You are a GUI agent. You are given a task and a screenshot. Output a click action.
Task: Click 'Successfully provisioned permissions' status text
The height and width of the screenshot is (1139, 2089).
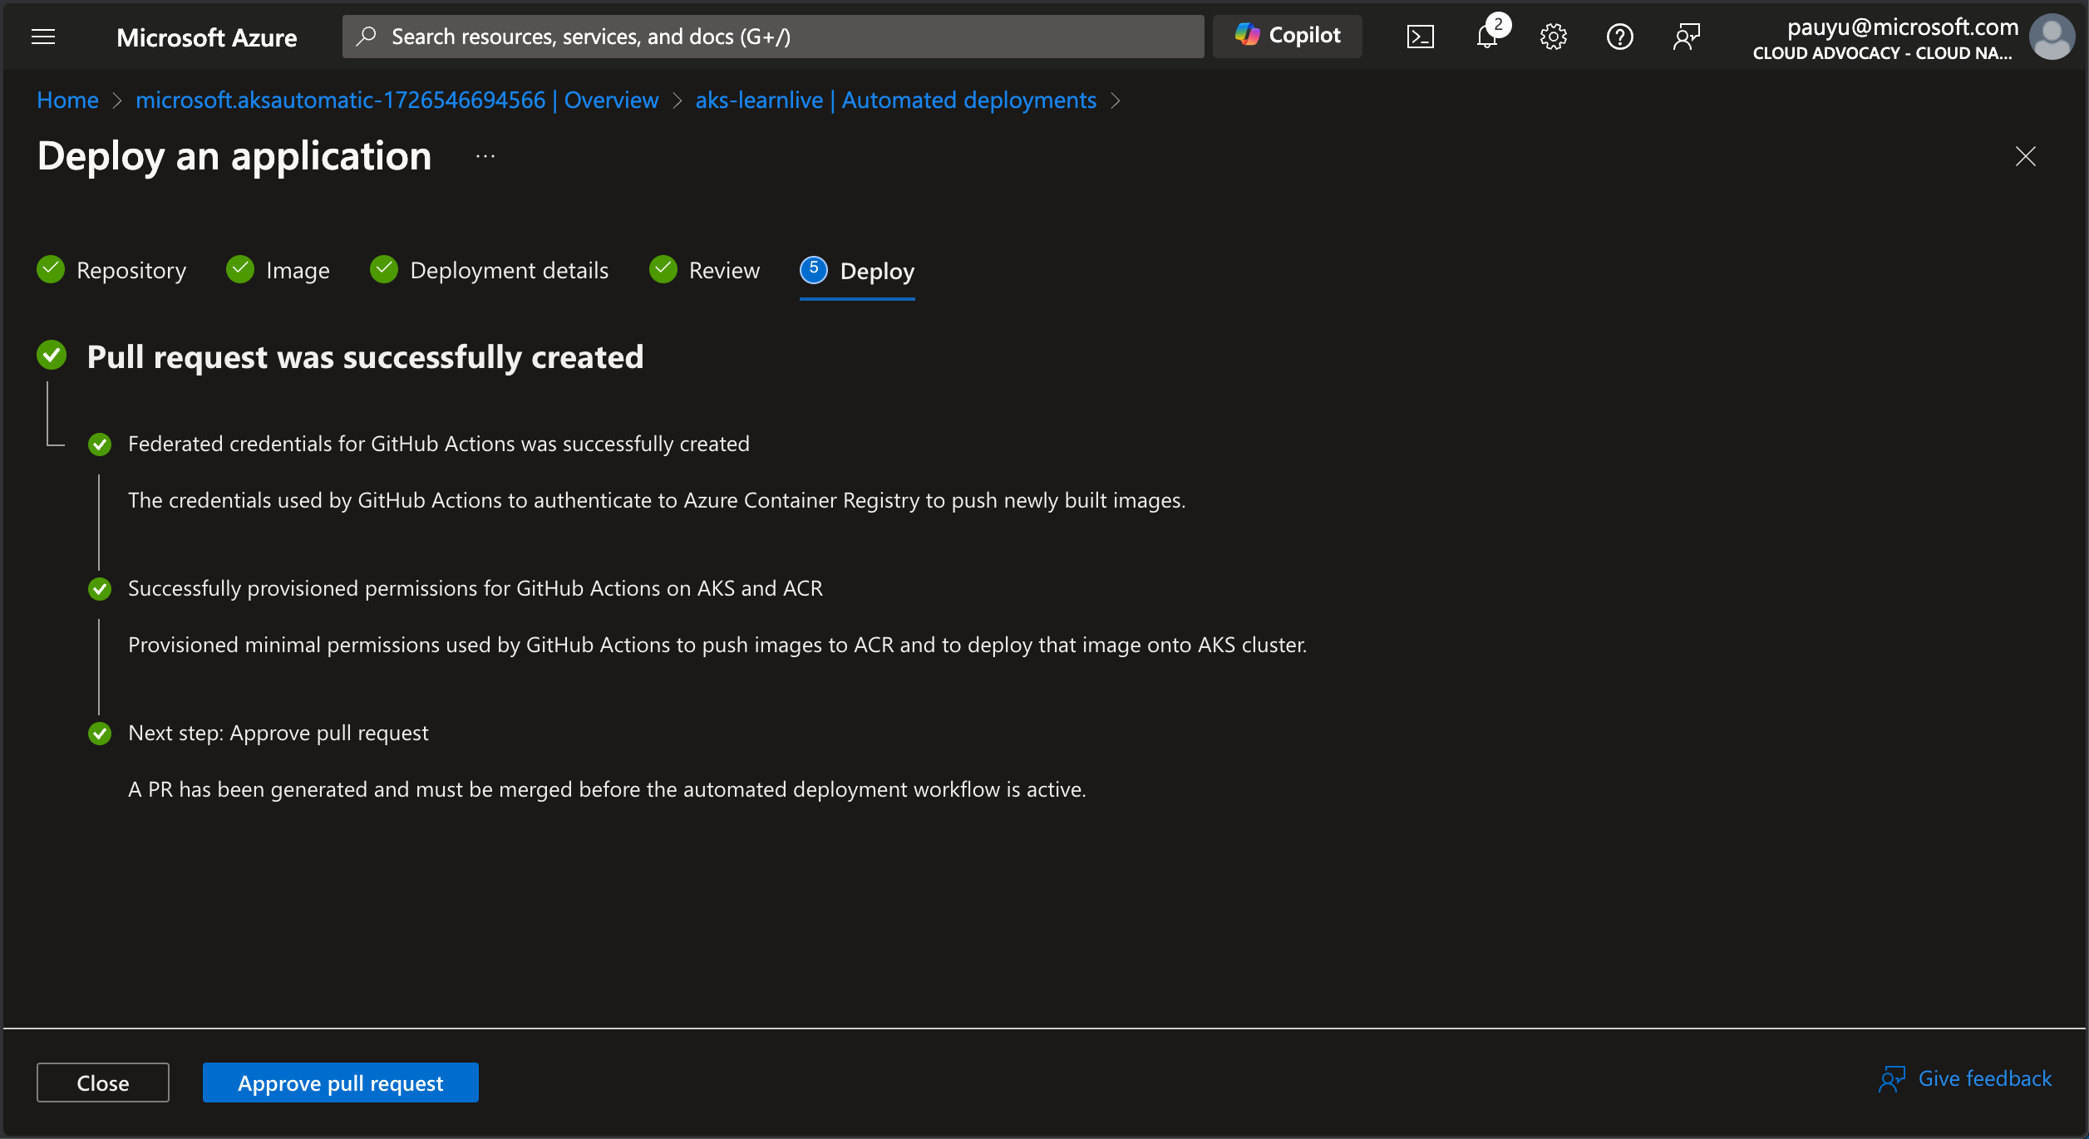(475, 588)
